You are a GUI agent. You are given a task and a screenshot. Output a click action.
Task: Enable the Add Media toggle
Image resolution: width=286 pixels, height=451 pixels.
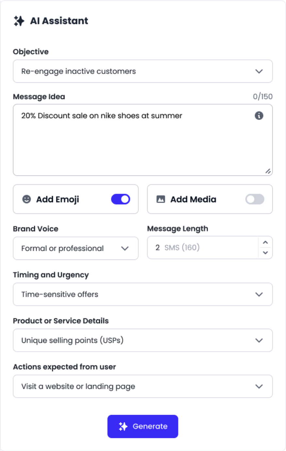pos(255,199)
